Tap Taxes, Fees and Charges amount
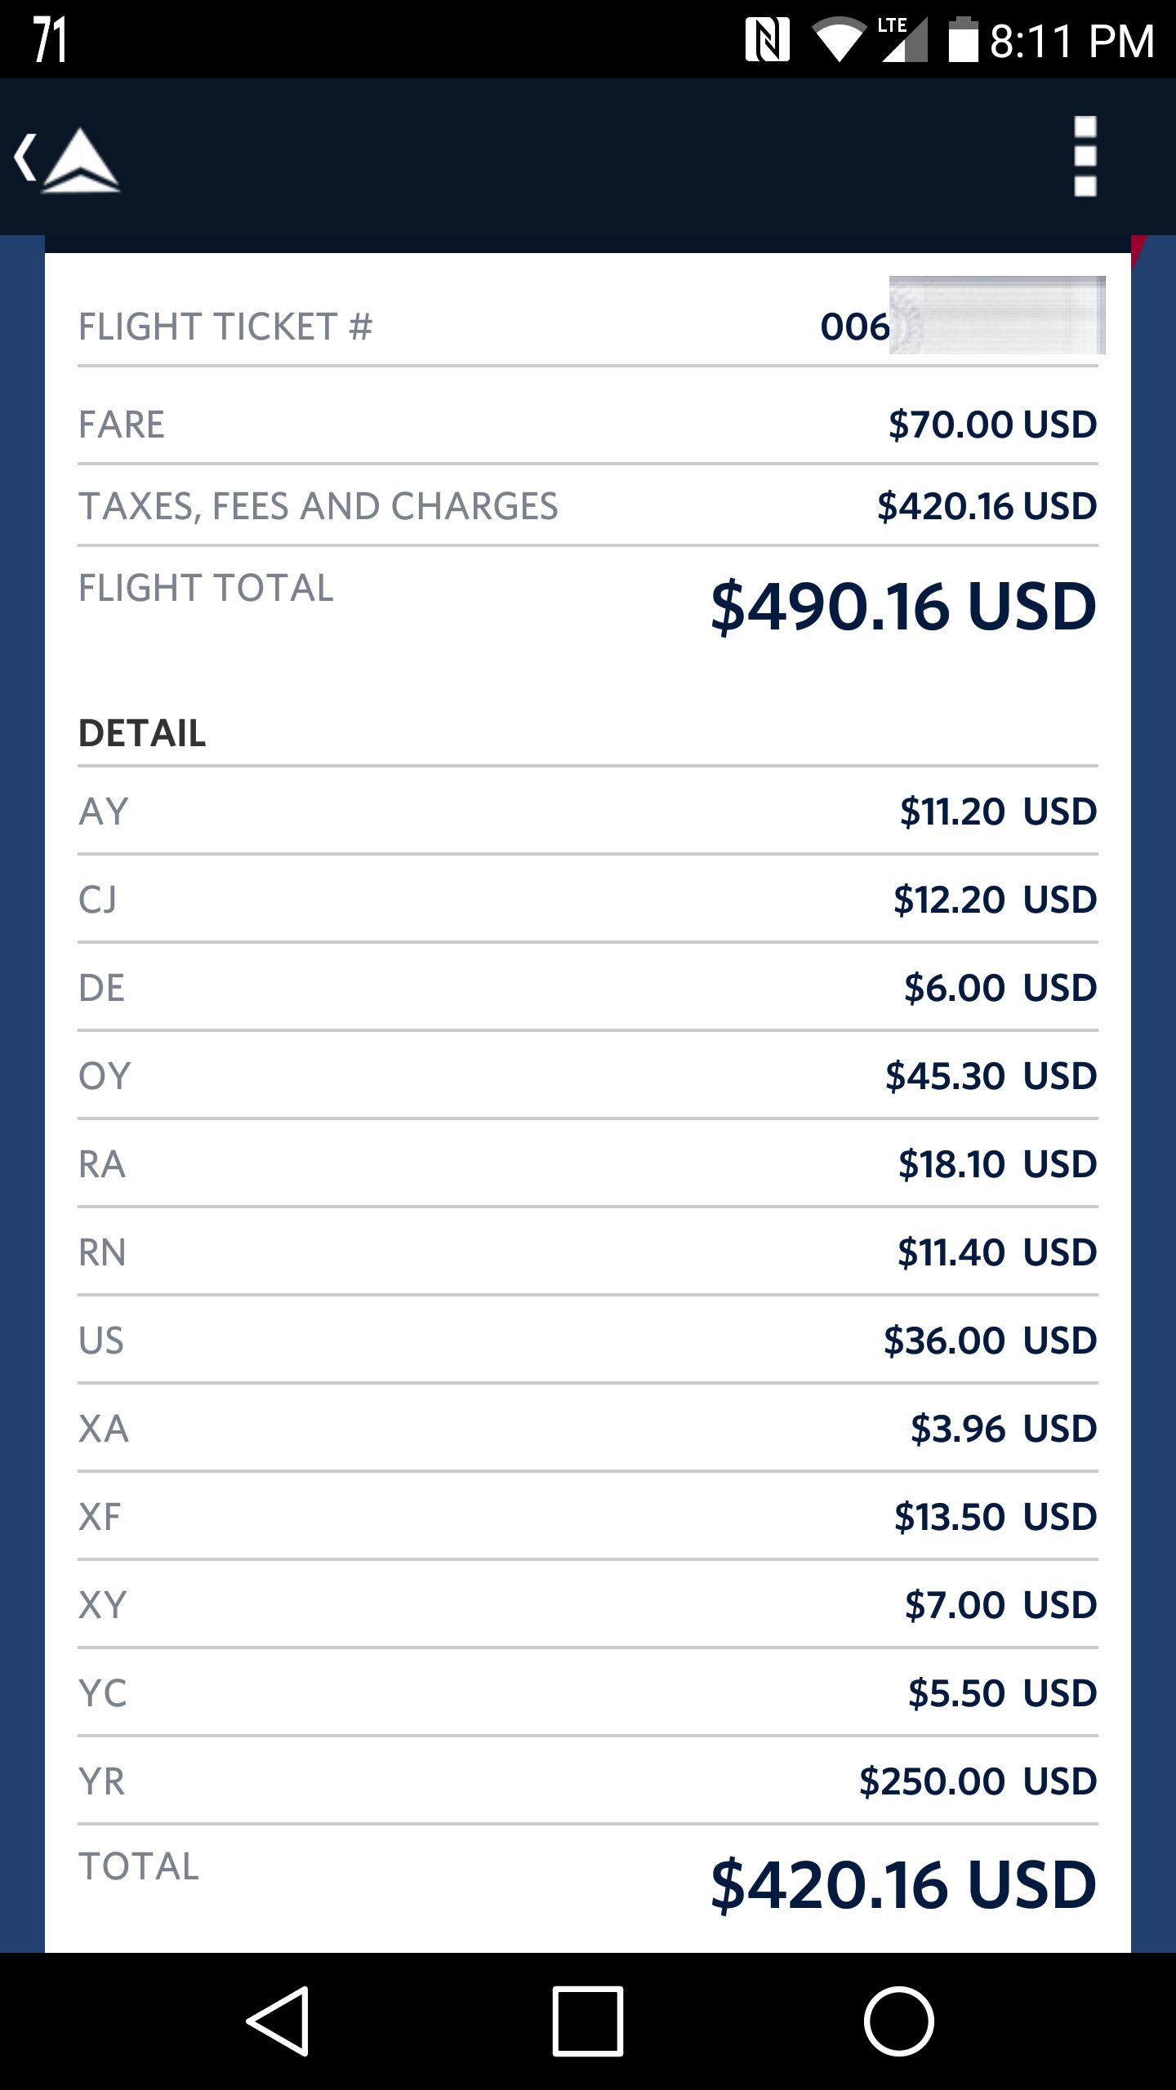 987,506
